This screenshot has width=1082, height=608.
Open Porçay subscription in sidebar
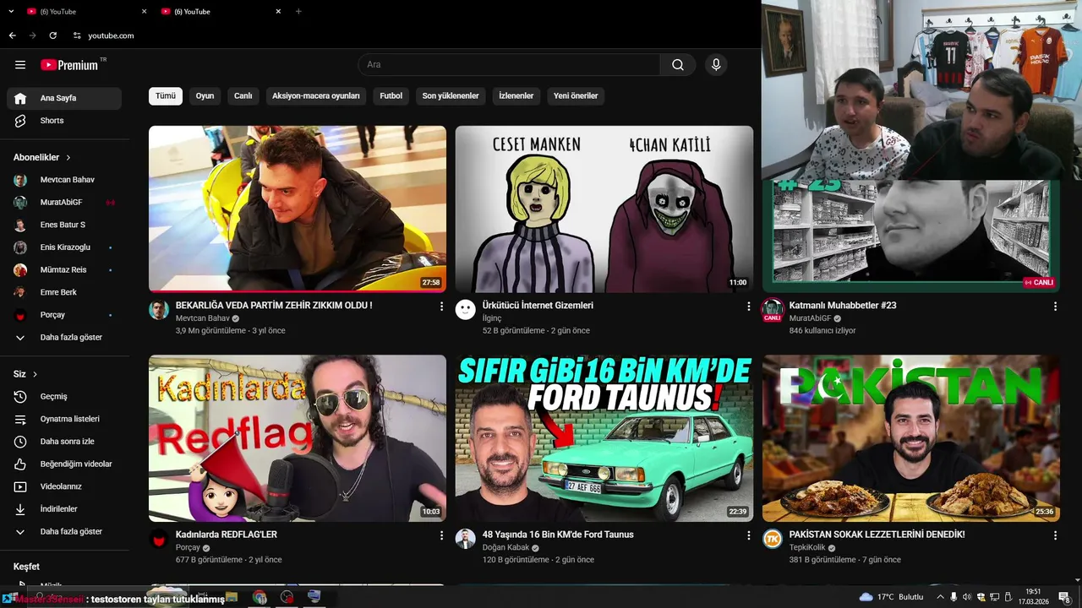click(x=64, y=315)
